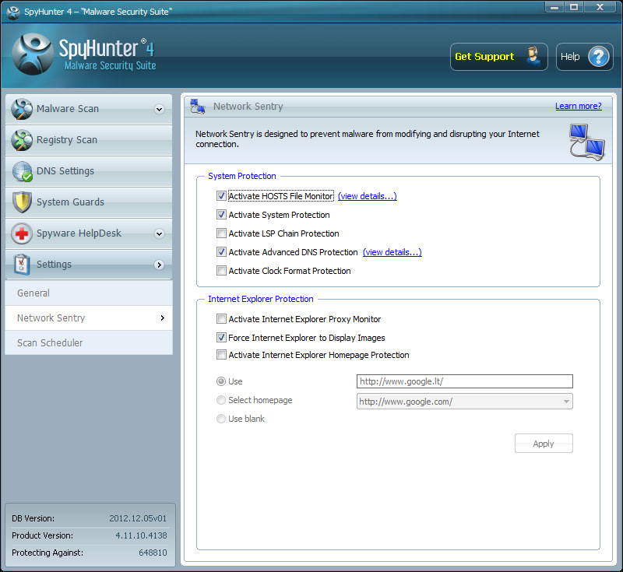This screenshot has width=623, height=572.
Task: Choose the Use blank radio option
Action: point(221,419)
